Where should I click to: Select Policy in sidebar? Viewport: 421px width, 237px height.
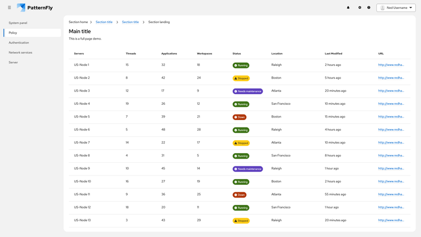[x=33, y=33]
